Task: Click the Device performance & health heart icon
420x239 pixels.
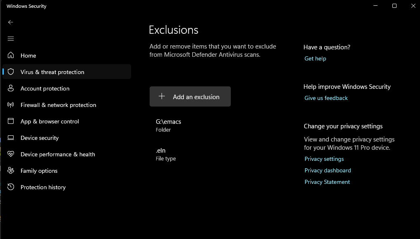Action: (x=11, y=154)
